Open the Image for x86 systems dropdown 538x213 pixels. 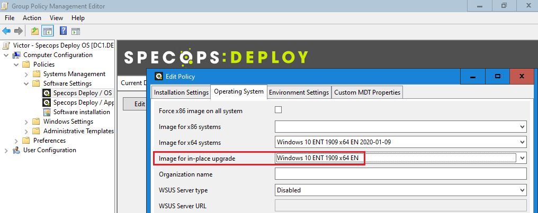tap(523, 127)
